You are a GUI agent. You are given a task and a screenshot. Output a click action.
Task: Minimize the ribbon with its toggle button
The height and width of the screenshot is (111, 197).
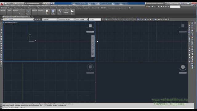130,8
